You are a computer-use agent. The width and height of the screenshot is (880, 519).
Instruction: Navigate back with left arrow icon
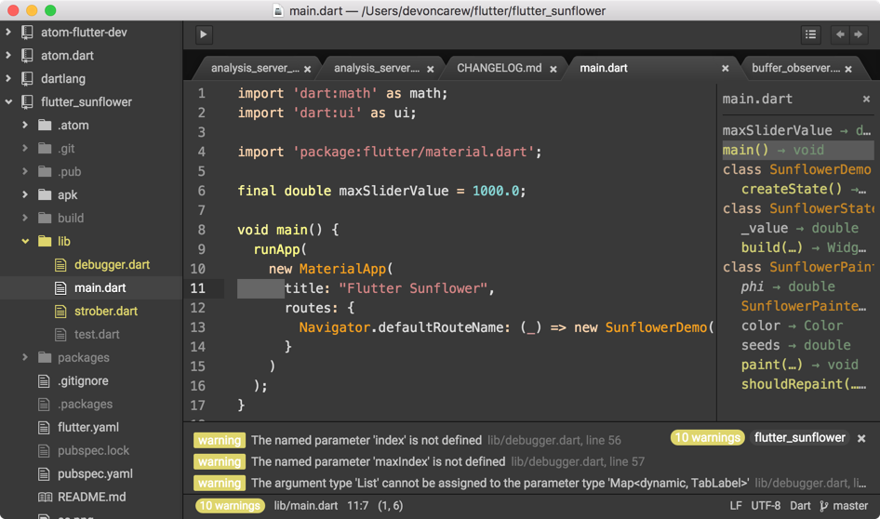click(x=840, y=34)
